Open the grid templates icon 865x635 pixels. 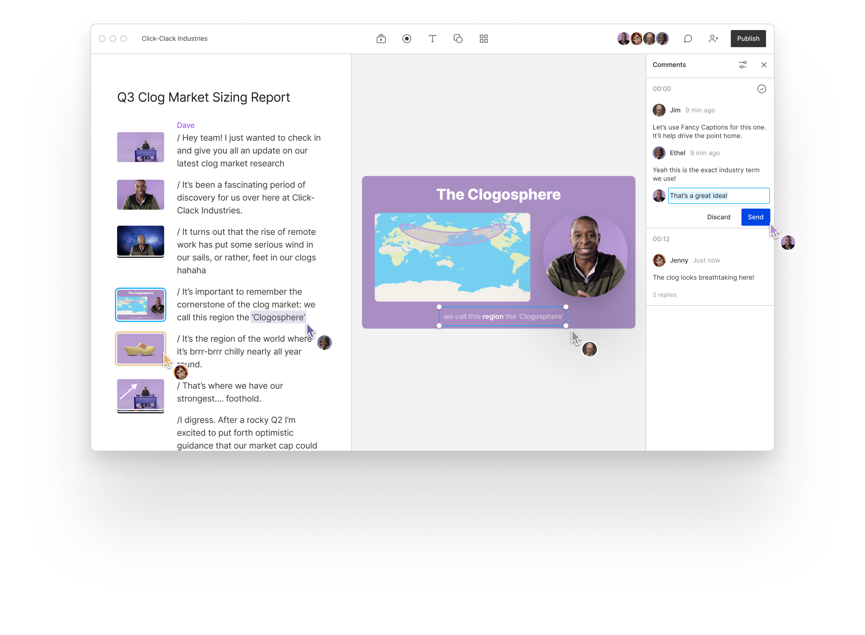(484, 39)
